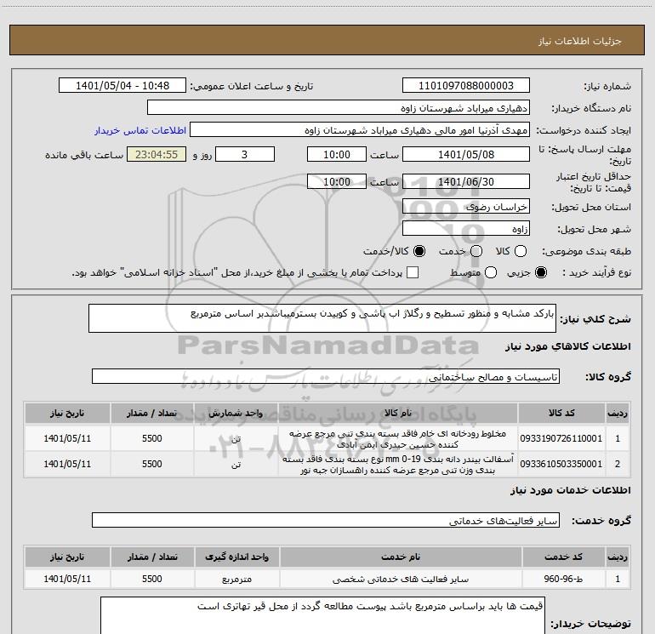The height and width of the screenshot is (634, 655).
Task: Click quantity 5500 in goods row 2
Action: (152, 464)
